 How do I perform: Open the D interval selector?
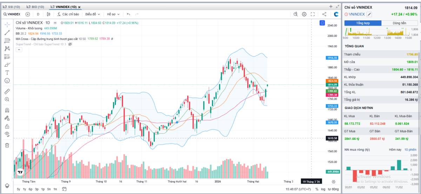(38, 14)
